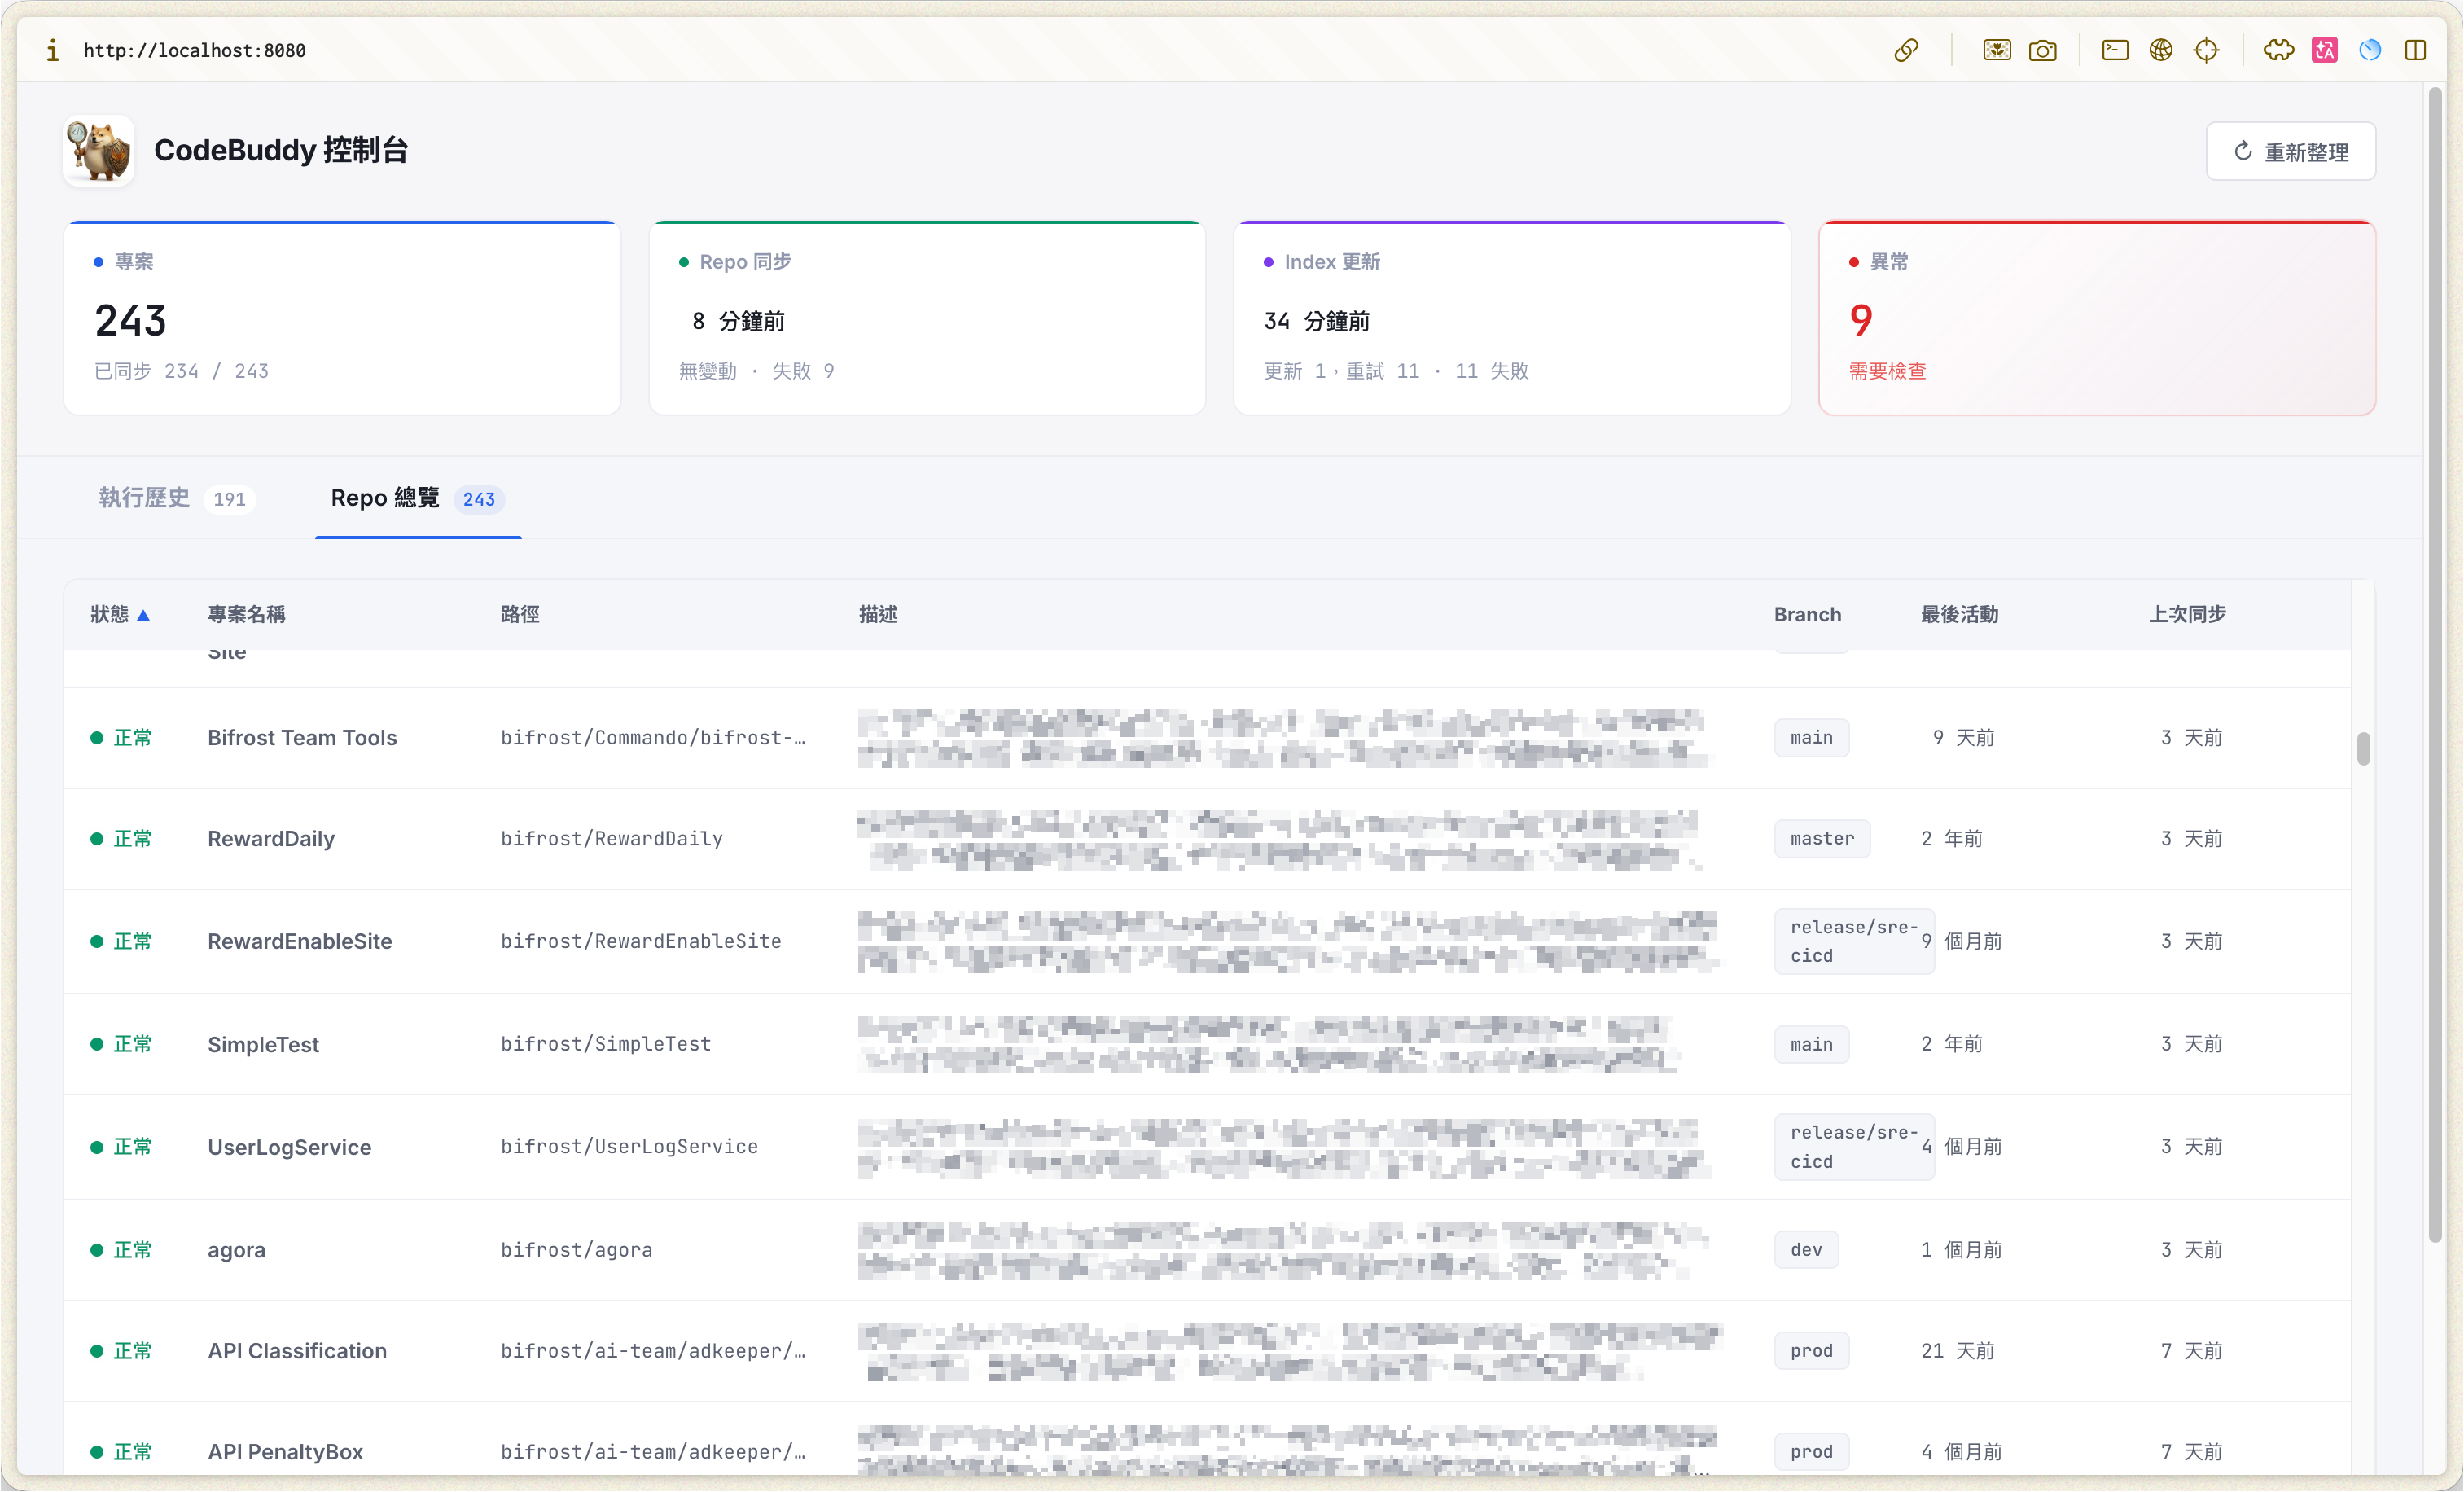The height and width of the screenshot is (1492, 2464).
Task: Click the link icon in the toolbar
Action: click(x=1907, y=49)
